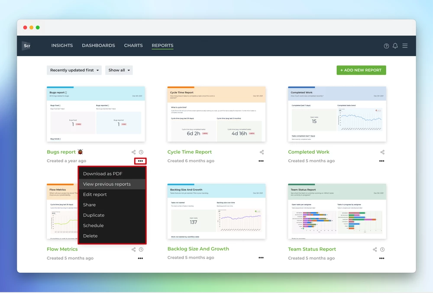
Task: Open the Team Status Report title link
Action: [312, 249]
